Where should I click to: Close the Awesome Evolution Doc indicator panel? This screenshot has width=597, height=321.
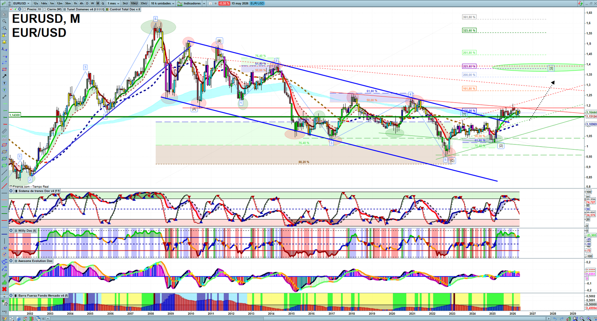pos(11,261)
